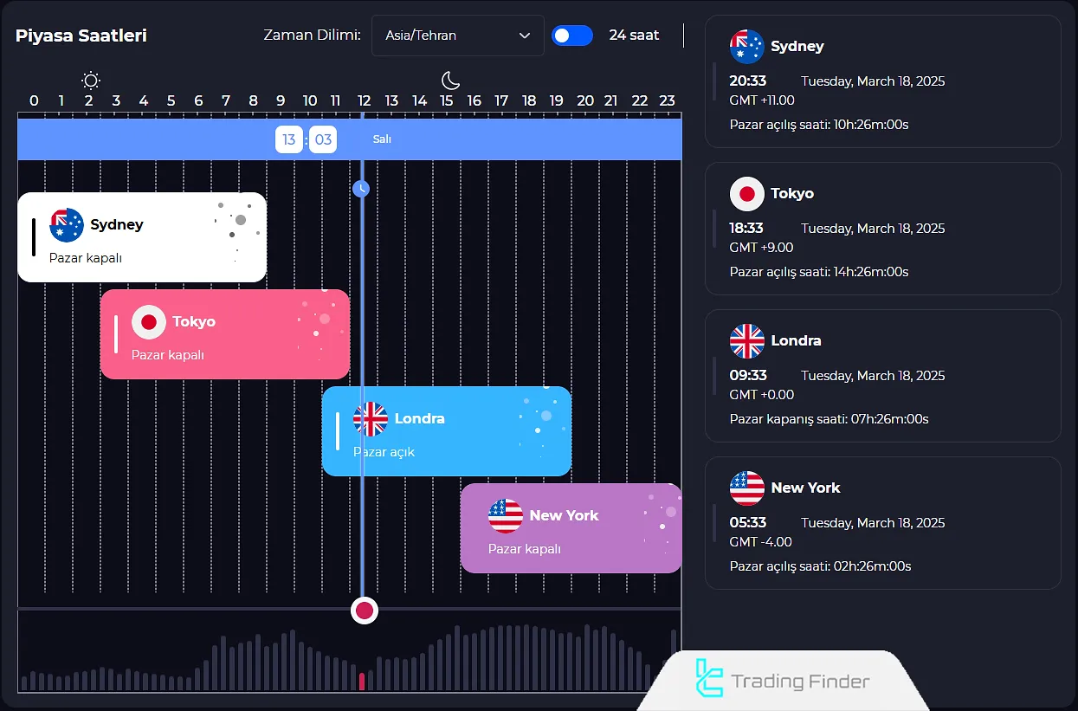
Task: Open the Asia/Tehran timezone dropdown
Action: [457, 36]
